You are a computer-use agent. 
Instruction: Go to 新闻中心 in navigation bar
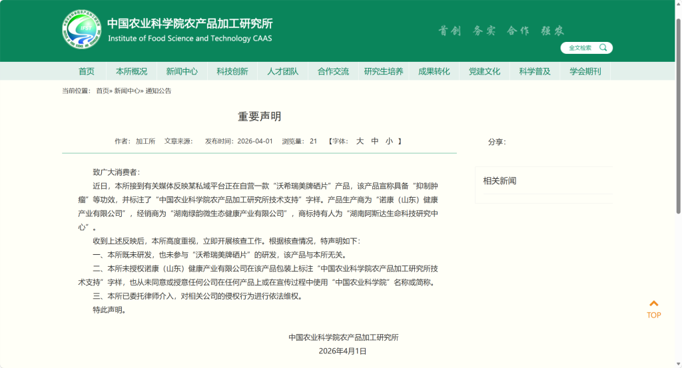click(182, 71)
